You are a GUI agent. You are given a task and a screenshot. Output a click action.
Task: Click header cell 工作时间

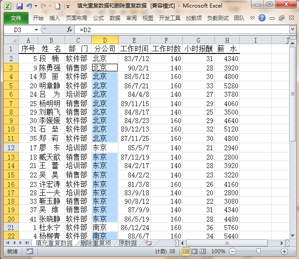click(x=134, y=49)
